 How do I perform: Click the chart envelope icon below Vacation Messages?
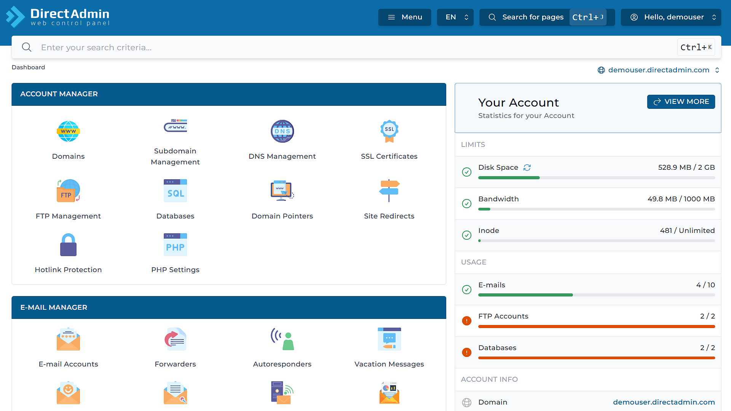389,393
